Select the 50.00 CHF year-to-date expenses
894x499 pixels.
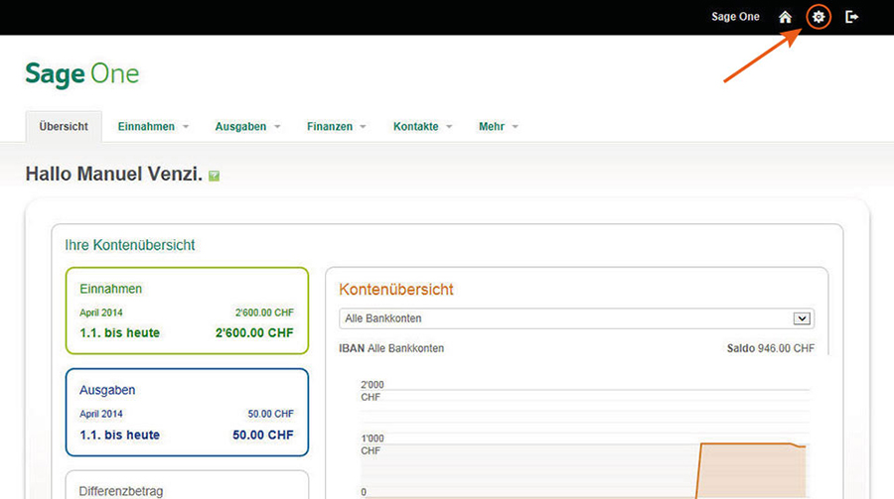[263, 435]
